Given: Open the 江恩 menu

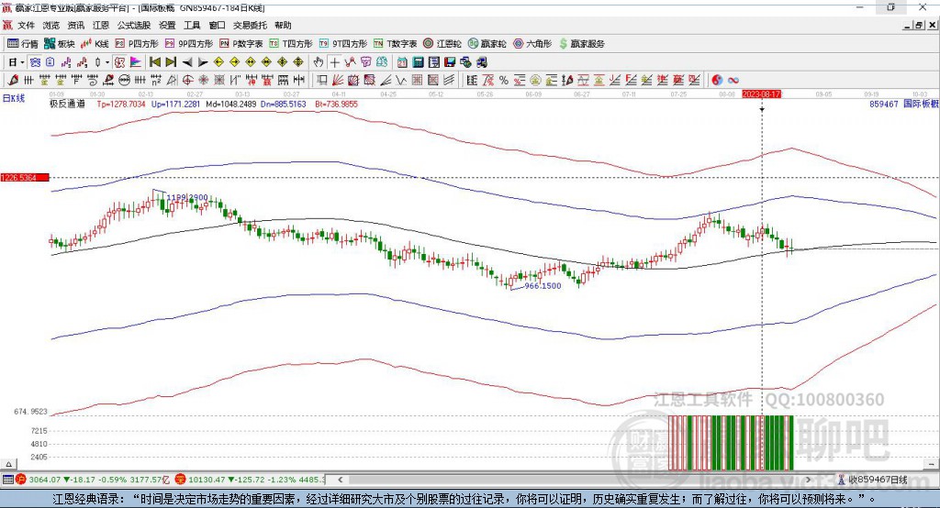Looking at the screenshot, I should 101,25.
